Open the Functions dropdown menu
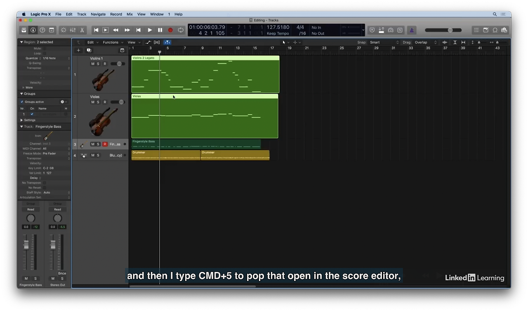The image size is (528, 311). coord(112,42)
